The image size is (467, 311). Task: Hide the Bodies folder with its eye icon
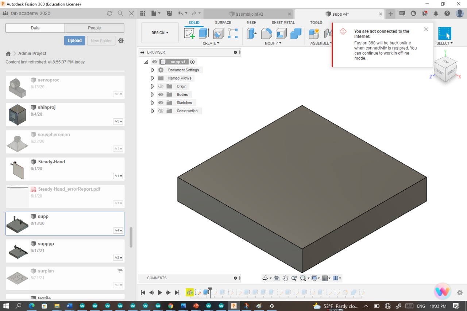161,94
